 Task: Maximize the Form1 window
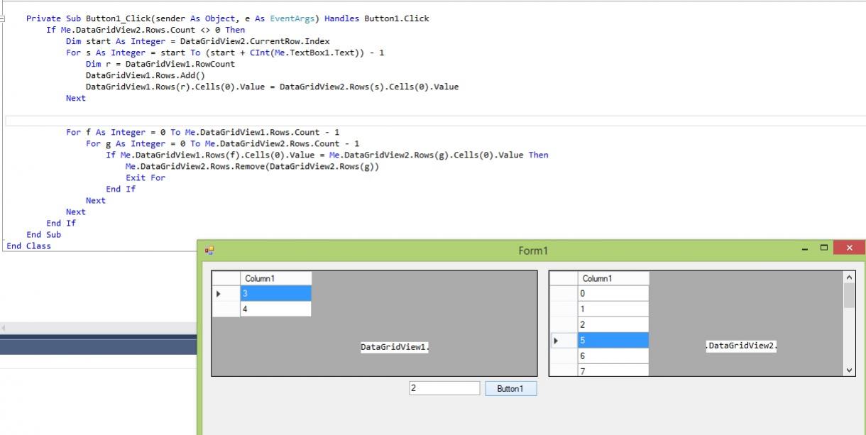pos(824,248)
